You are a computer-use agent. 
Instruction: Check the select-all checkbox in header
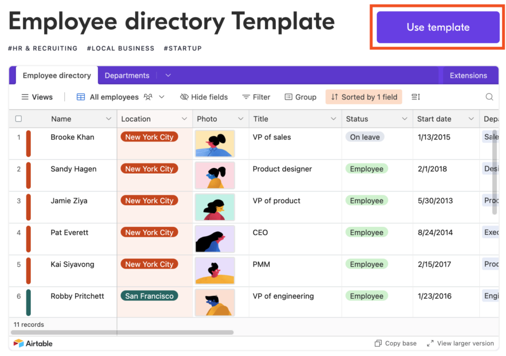coord(18,119)
